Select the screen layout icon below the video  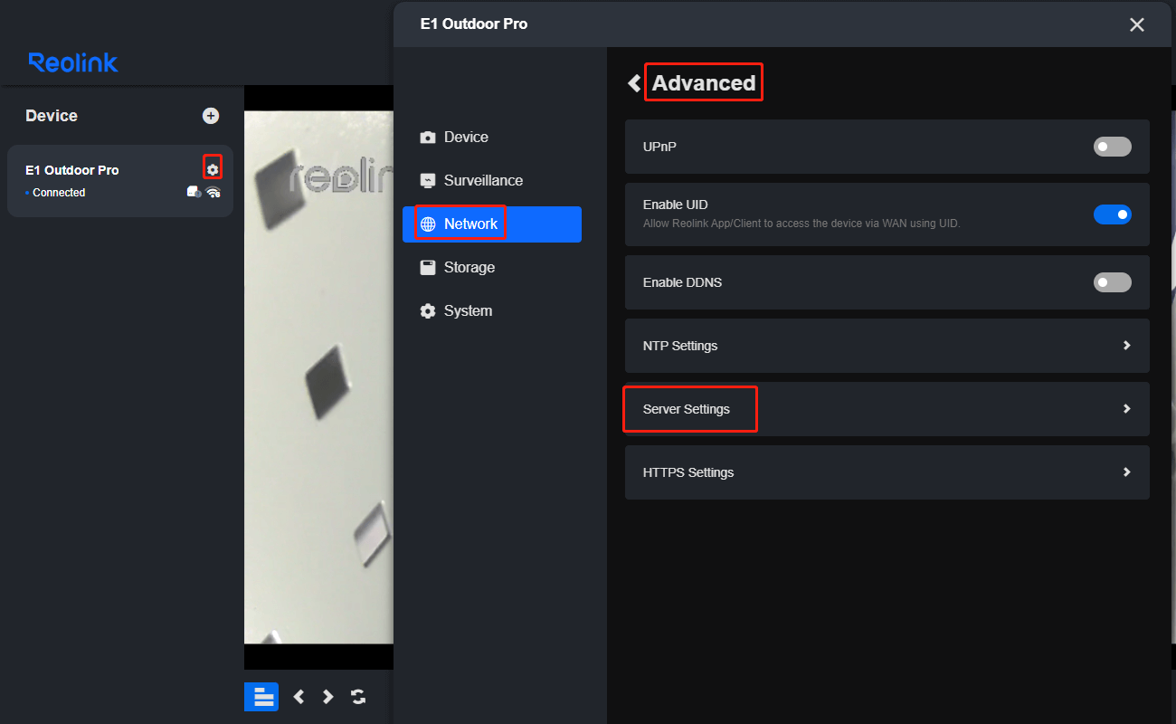coord(261,696)
